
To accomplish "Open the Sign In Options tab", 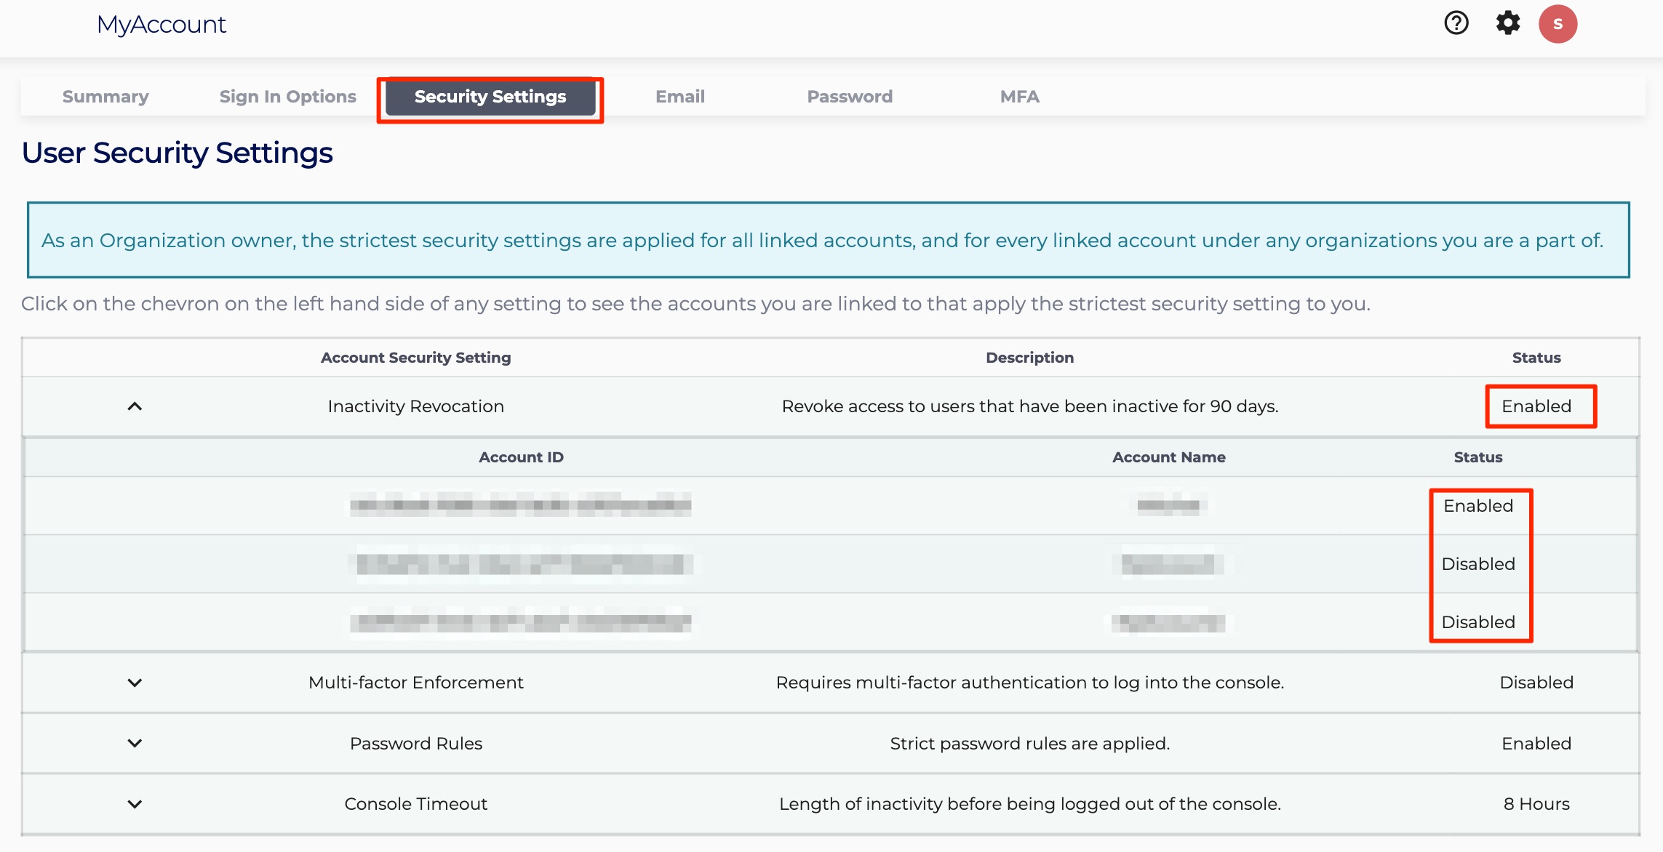I will [x=287, y=97].
